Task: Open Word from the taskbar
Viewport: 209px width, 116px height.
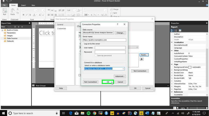Action: coord(147,113)
